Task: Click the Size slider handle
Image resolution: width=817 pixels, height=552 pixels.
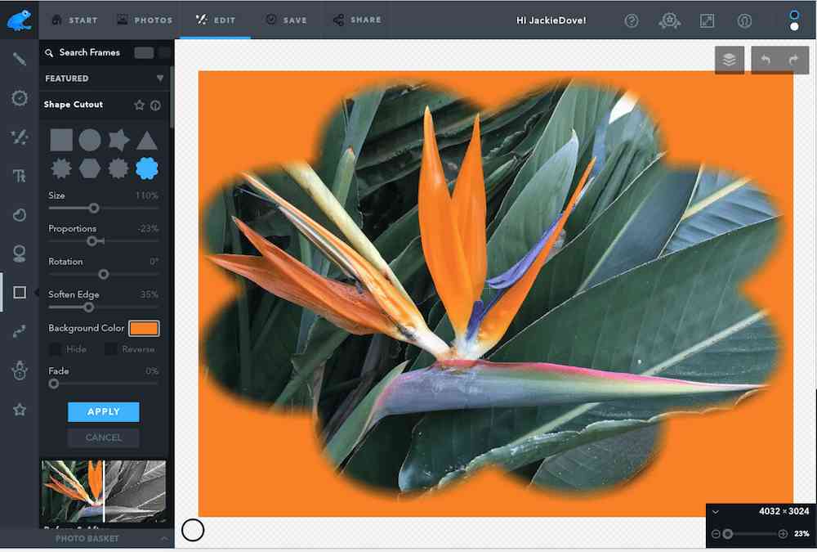Action: click(94, 209)
